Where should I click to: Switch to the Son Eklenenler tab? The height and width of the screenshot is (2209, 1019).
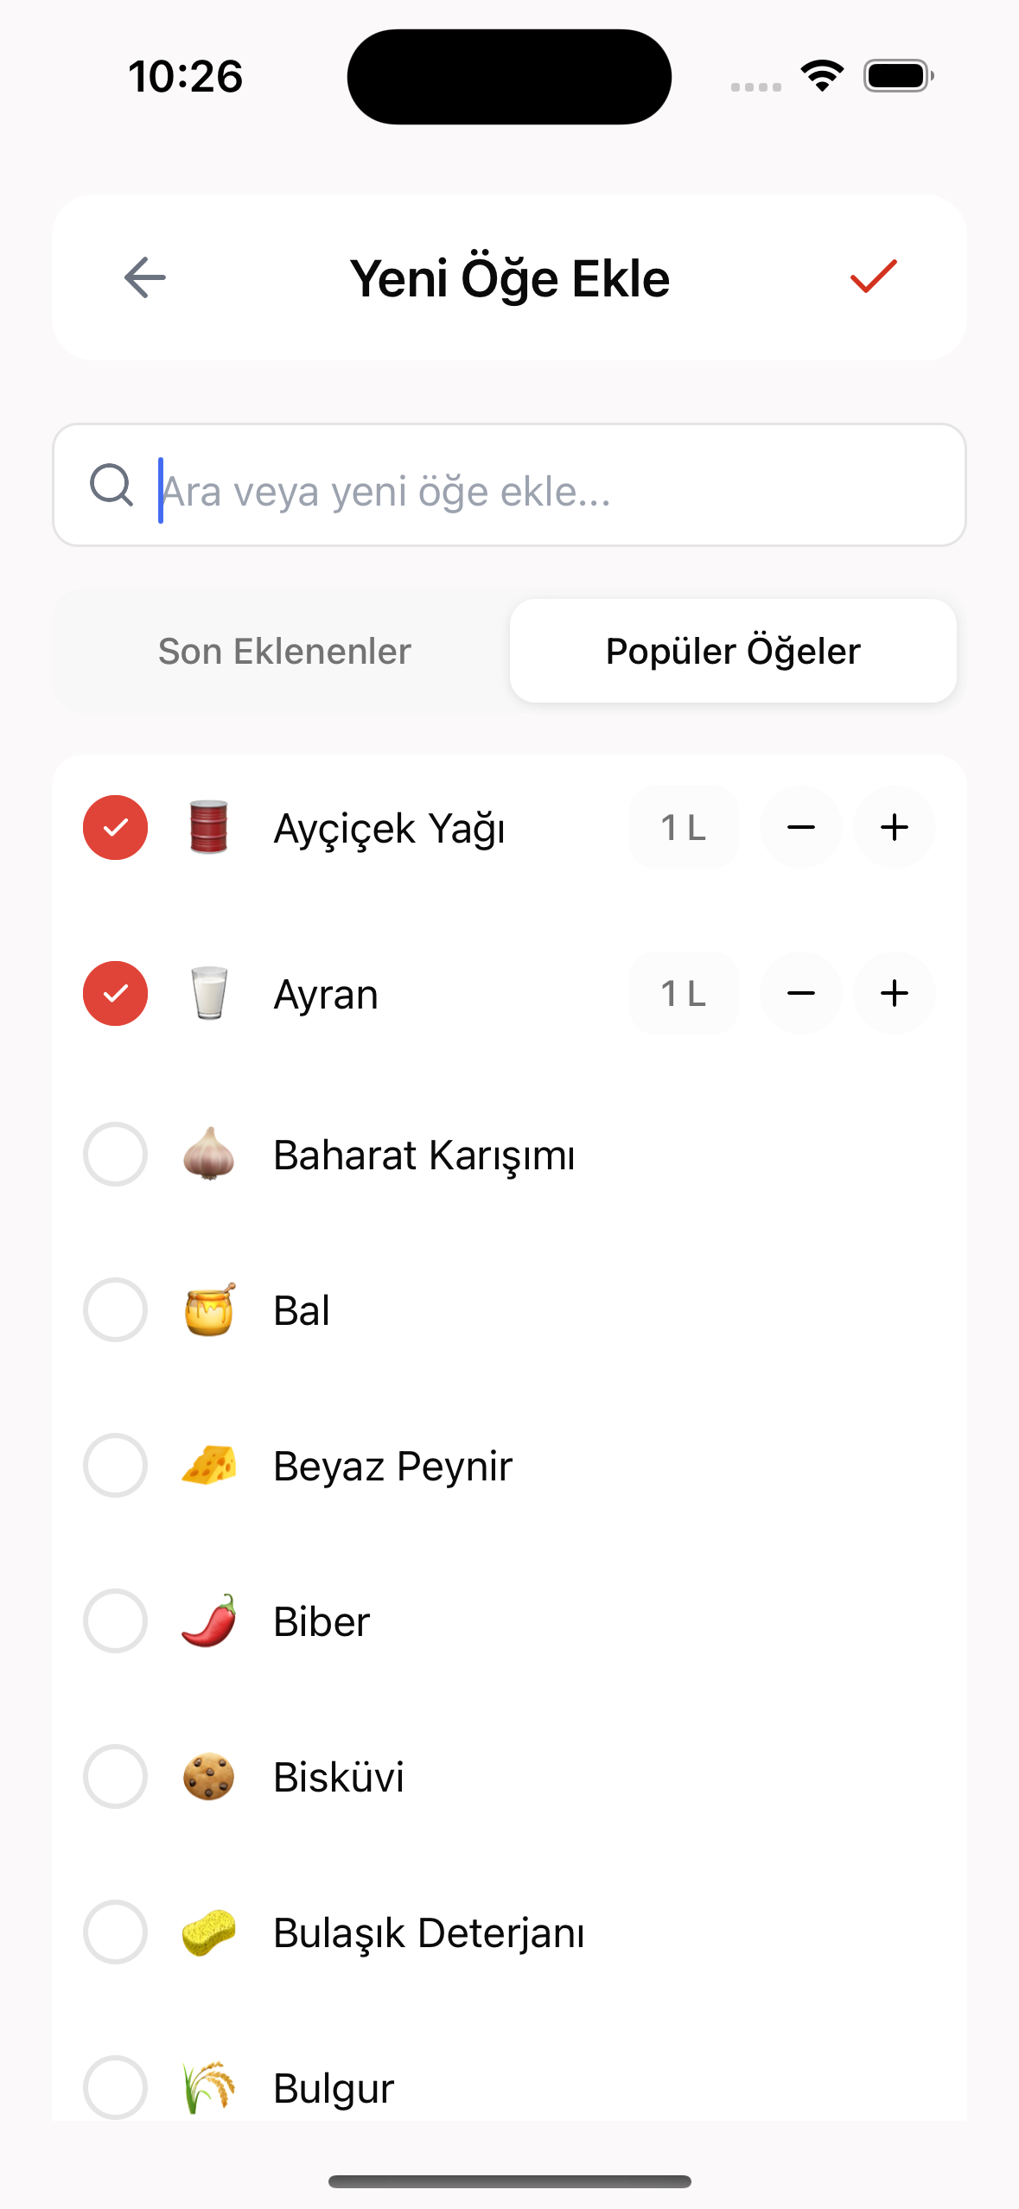tap(284, 651)
